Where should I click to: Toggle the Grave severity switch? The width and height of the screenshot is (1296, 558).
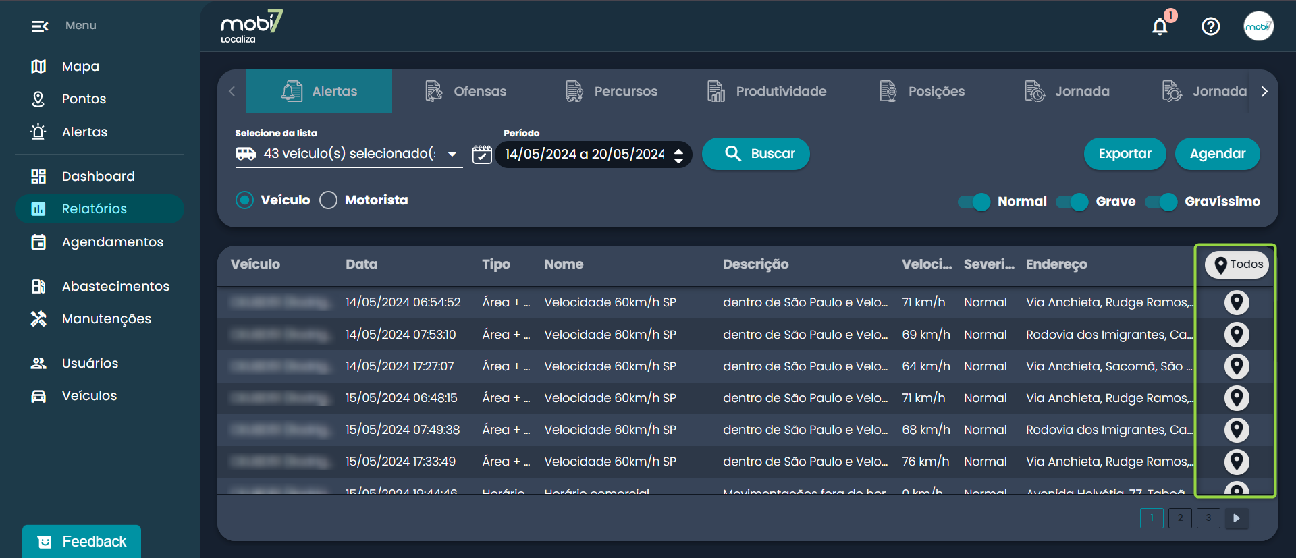click(x=1072, y=202)
